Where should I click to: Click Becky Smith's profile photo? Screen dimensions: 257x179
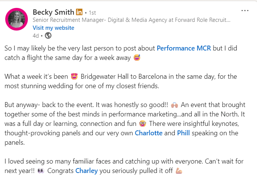(17, 20)
